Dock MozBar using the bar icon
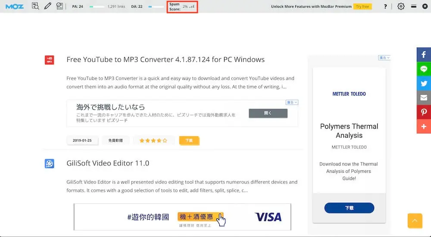Viewport: 431px width, 237px height. point(413,6)
